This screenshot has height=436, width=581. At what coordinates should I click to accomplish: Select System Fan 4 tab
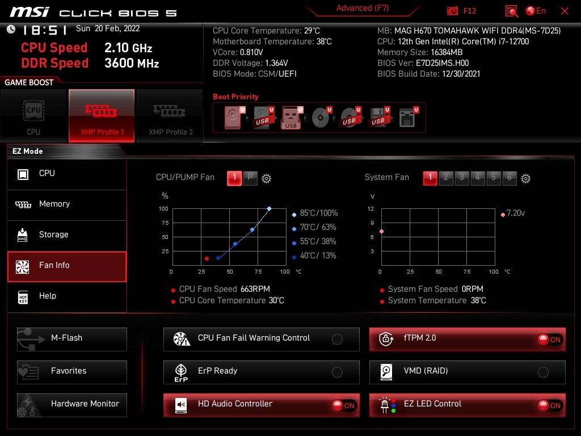coord(478,178)
